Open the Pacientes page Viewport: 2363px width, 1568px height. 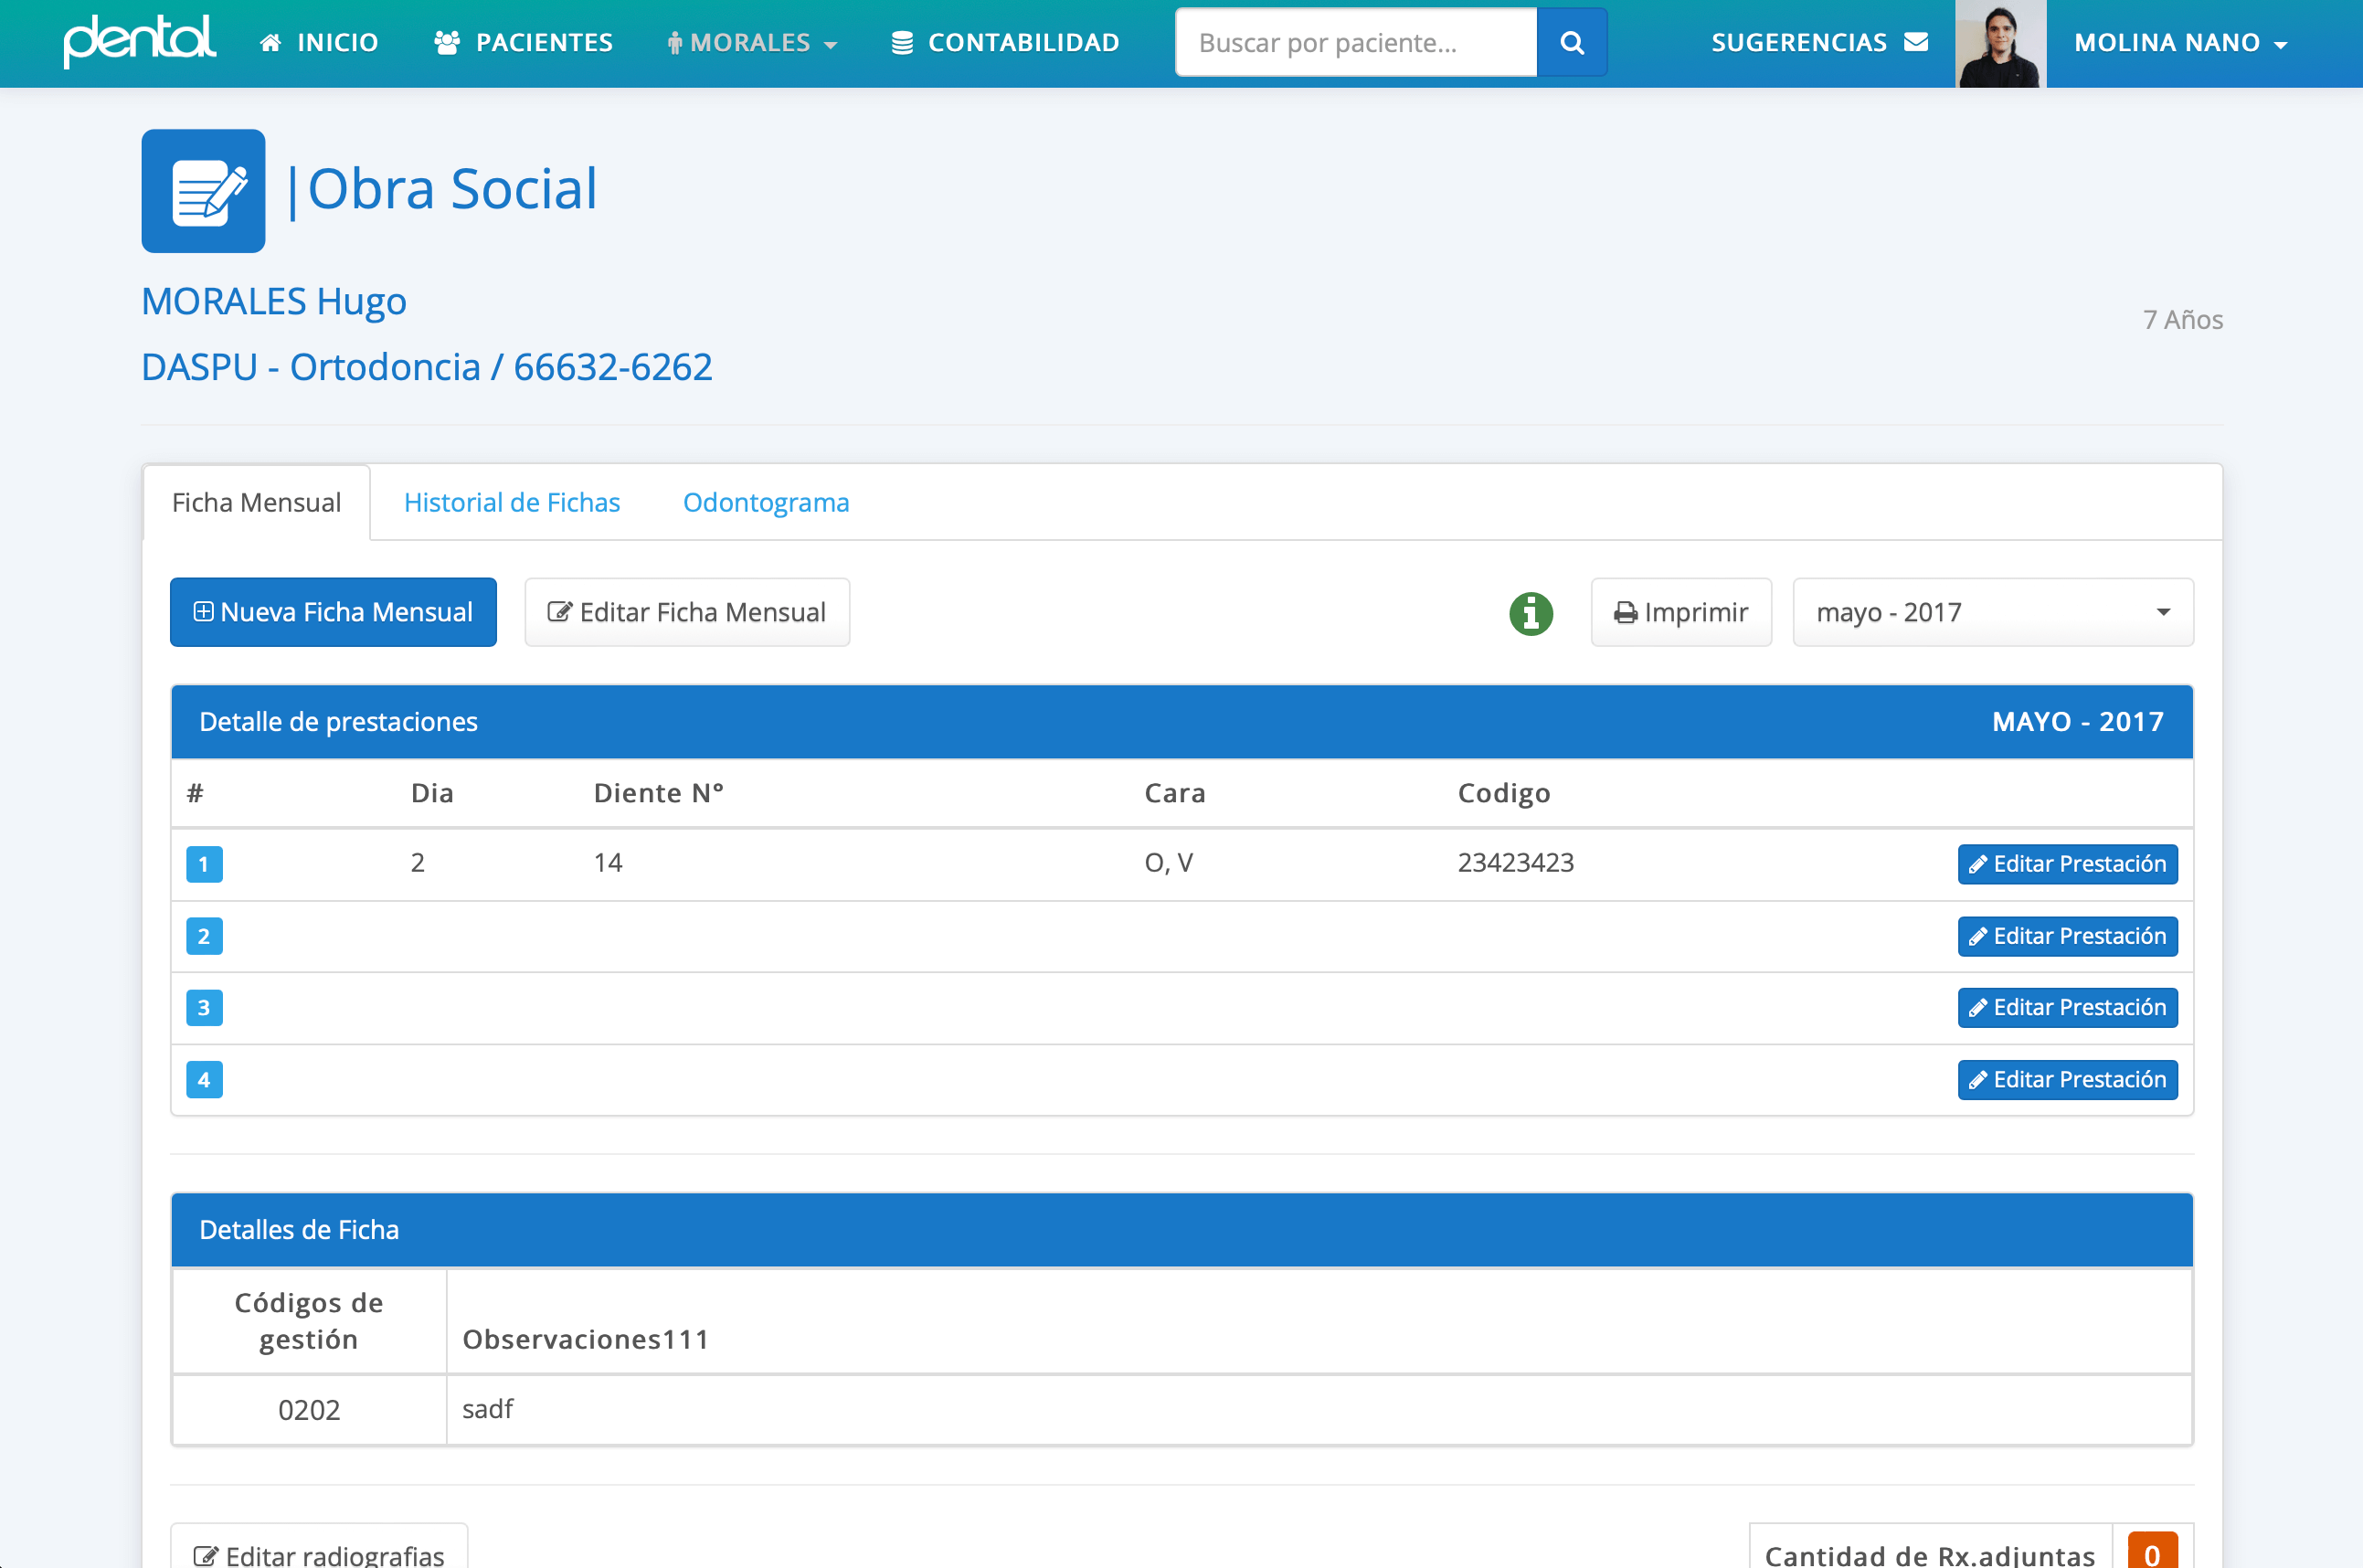coord(523,43)
